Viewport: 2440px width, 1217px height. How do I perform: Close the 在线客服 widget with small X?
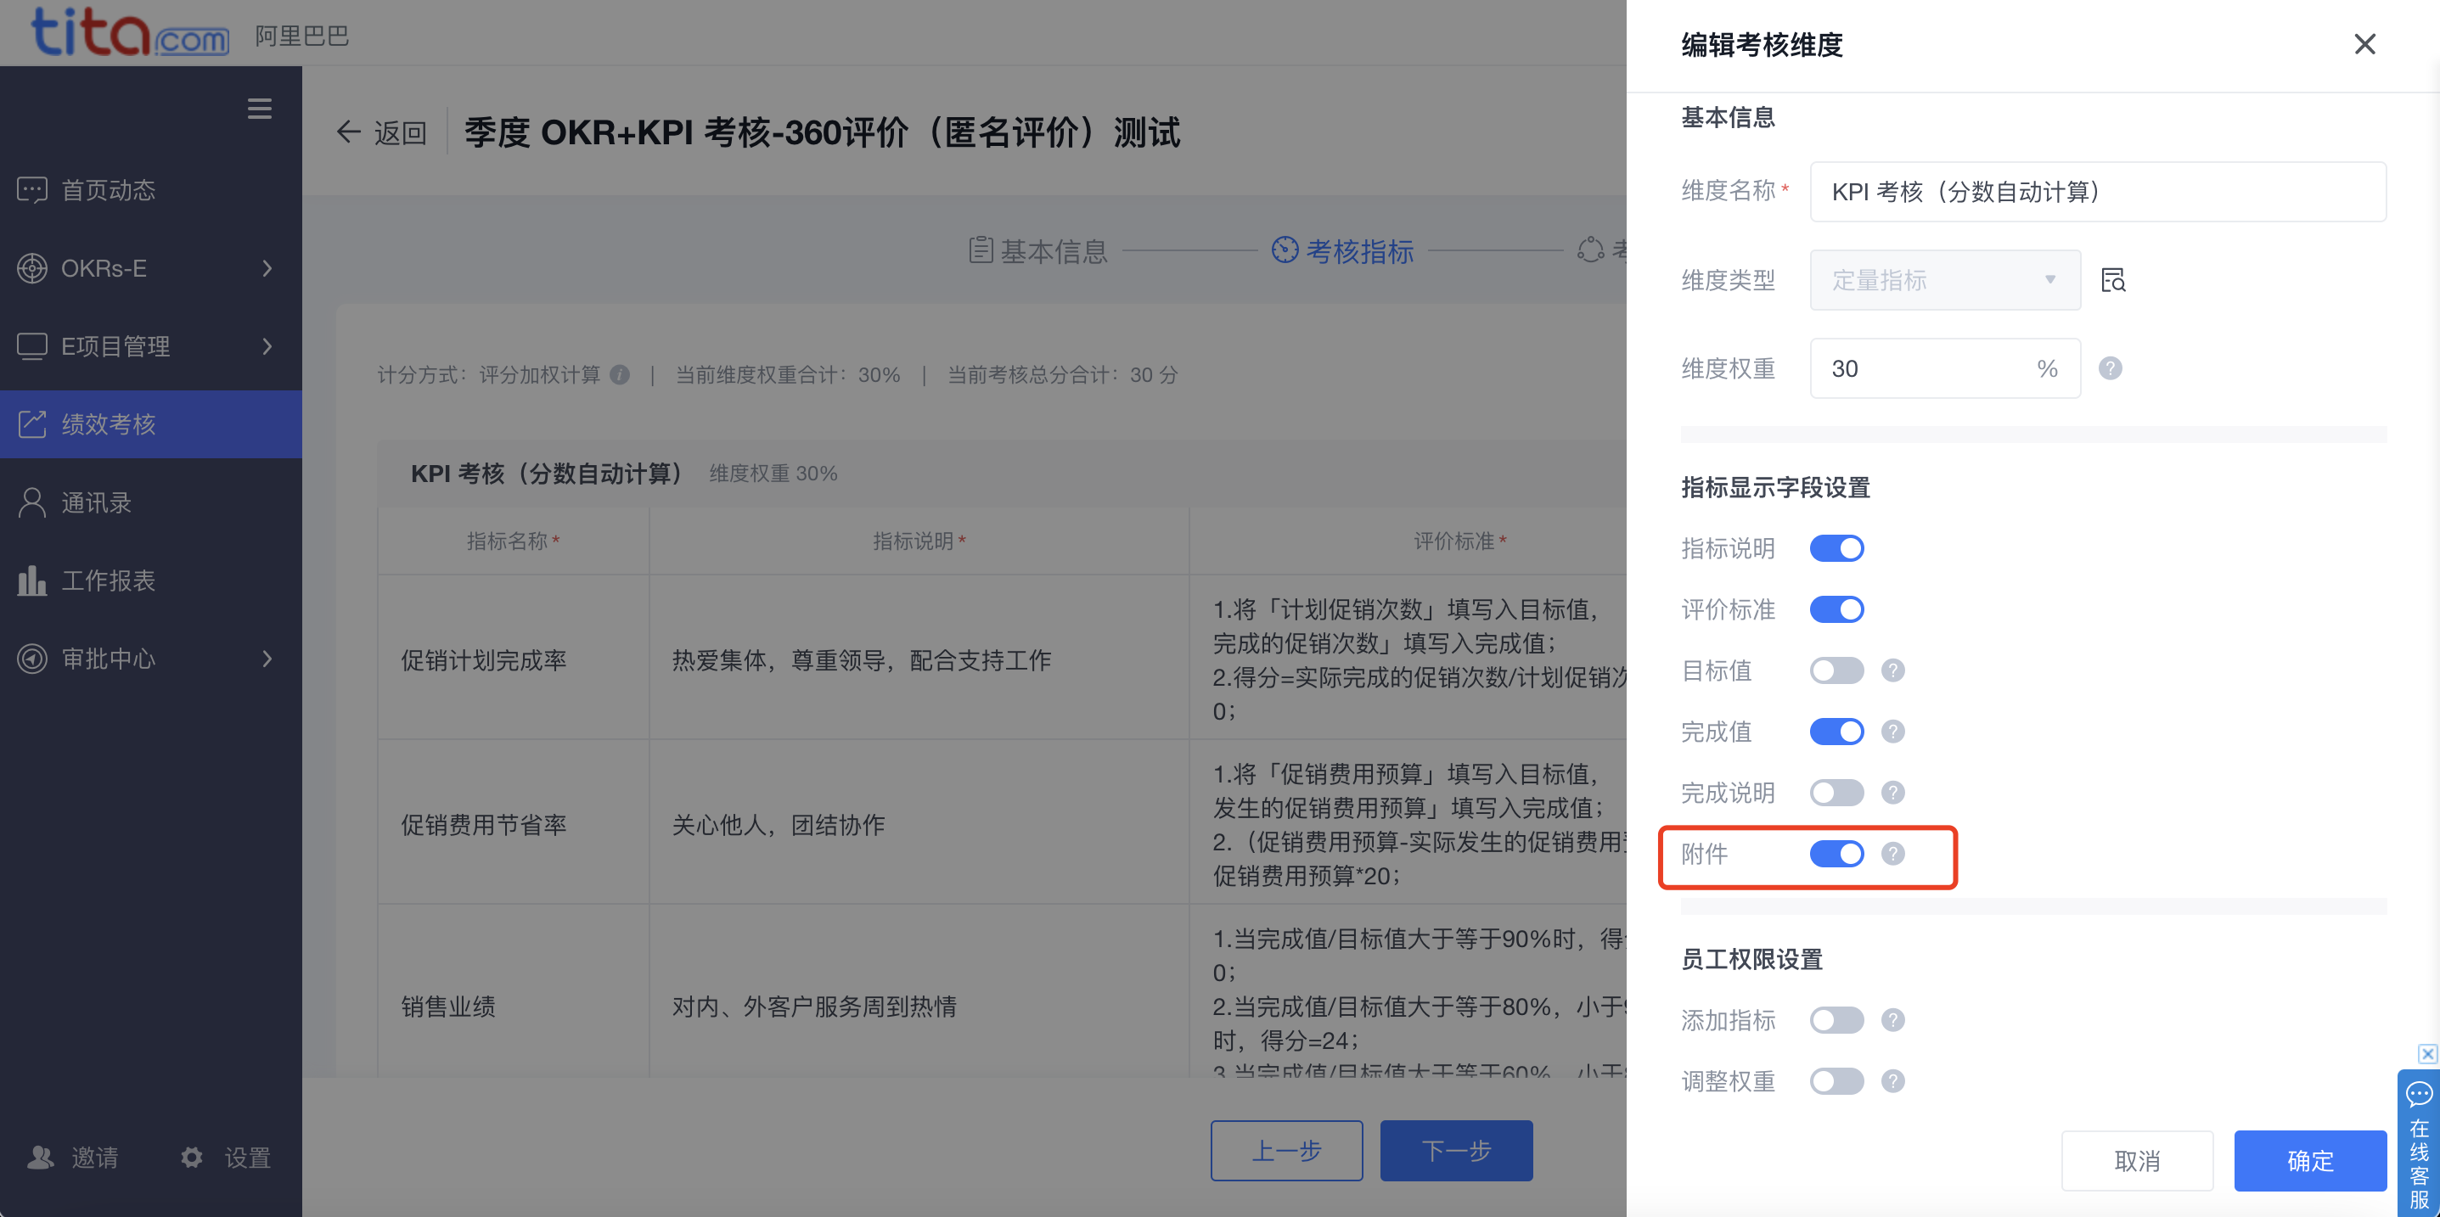click(x=2427, y=1054)
